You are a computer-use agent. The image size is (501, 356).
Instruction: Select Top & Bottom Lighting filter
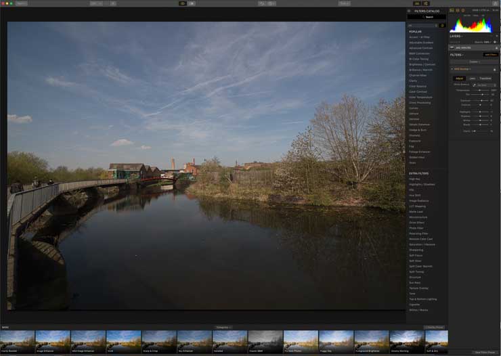pos(423,299)
